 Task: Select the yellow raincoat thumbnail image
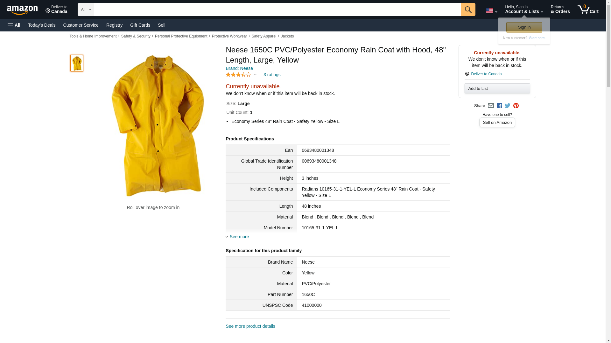[x=77, y=63]
